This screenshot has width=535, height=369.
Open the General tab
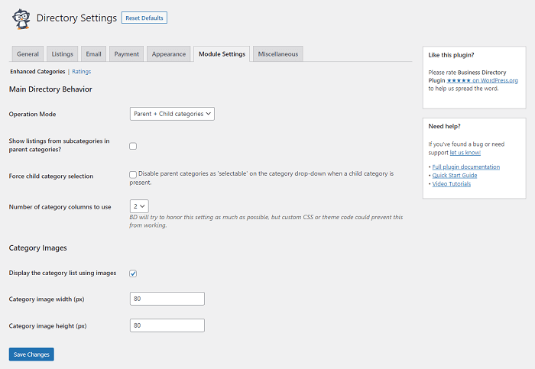(x=28, y=54)
